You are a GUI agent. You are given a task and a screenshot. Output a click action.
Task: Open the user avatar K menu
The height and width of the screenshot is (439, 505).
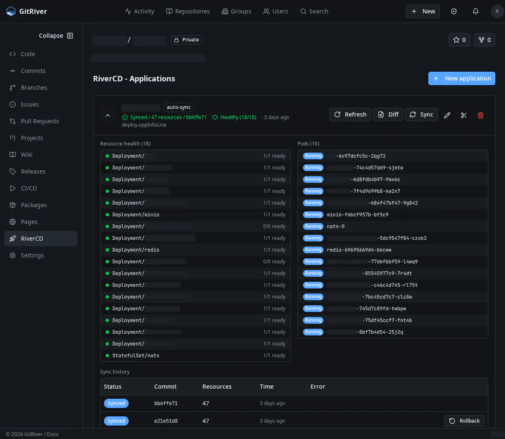click(497, 11)
